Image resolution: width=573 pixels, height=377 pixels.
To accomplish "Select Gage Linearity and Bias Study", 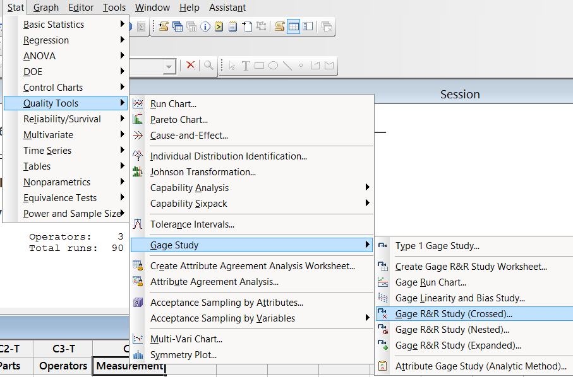I will click(x=460, y=298).
